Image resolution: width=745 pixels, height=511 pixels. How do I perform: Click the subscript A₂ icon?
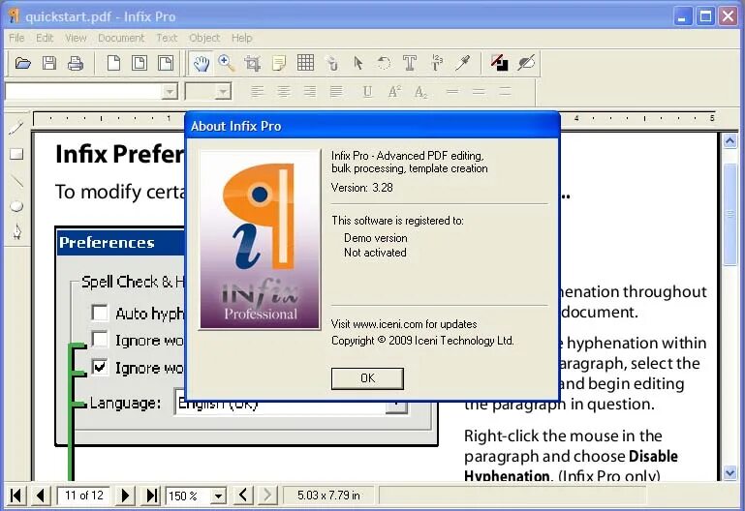pos(421,92)
